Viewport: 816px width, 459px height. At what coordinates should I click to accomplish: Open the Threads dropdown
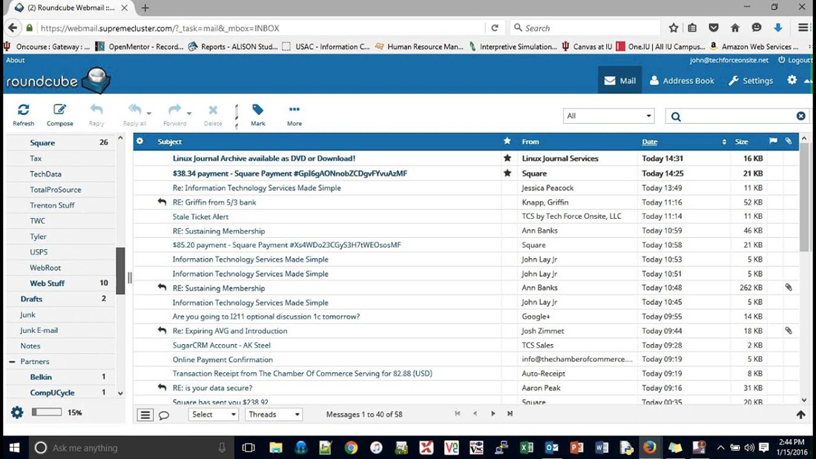[274, 415]
